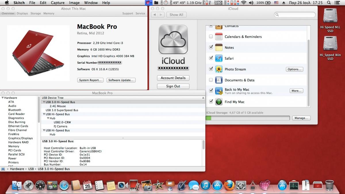Open Apple menu
This screenshot has height=194, width=345.
click(x=6, y=3)
